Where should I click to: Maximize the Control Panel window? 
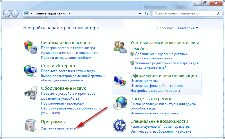(x=205, y=3)
